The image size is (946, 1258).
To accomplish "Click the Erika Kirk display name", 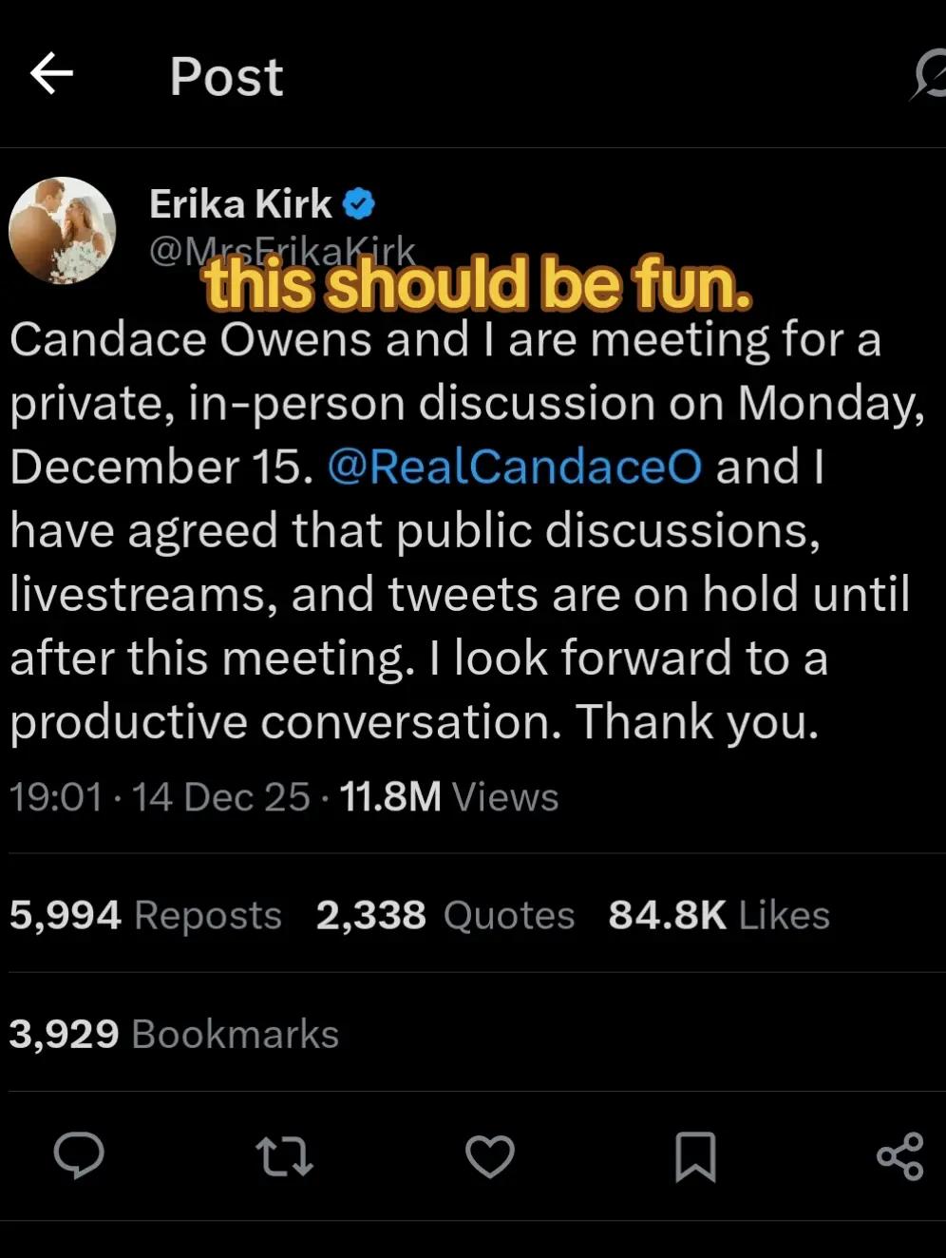I will pyautogui.click(x=240, y=203).
